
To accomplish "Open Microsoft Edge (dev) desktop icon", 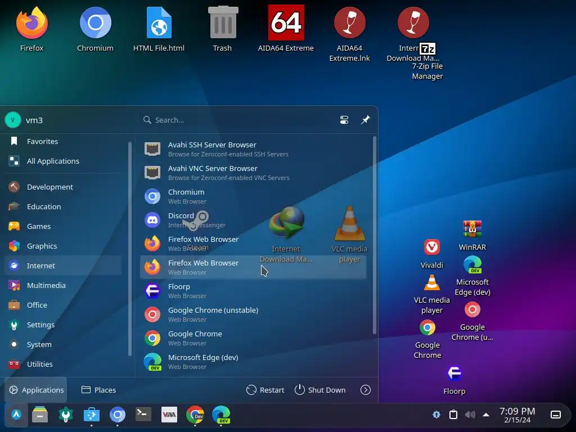I will [472, 276].
